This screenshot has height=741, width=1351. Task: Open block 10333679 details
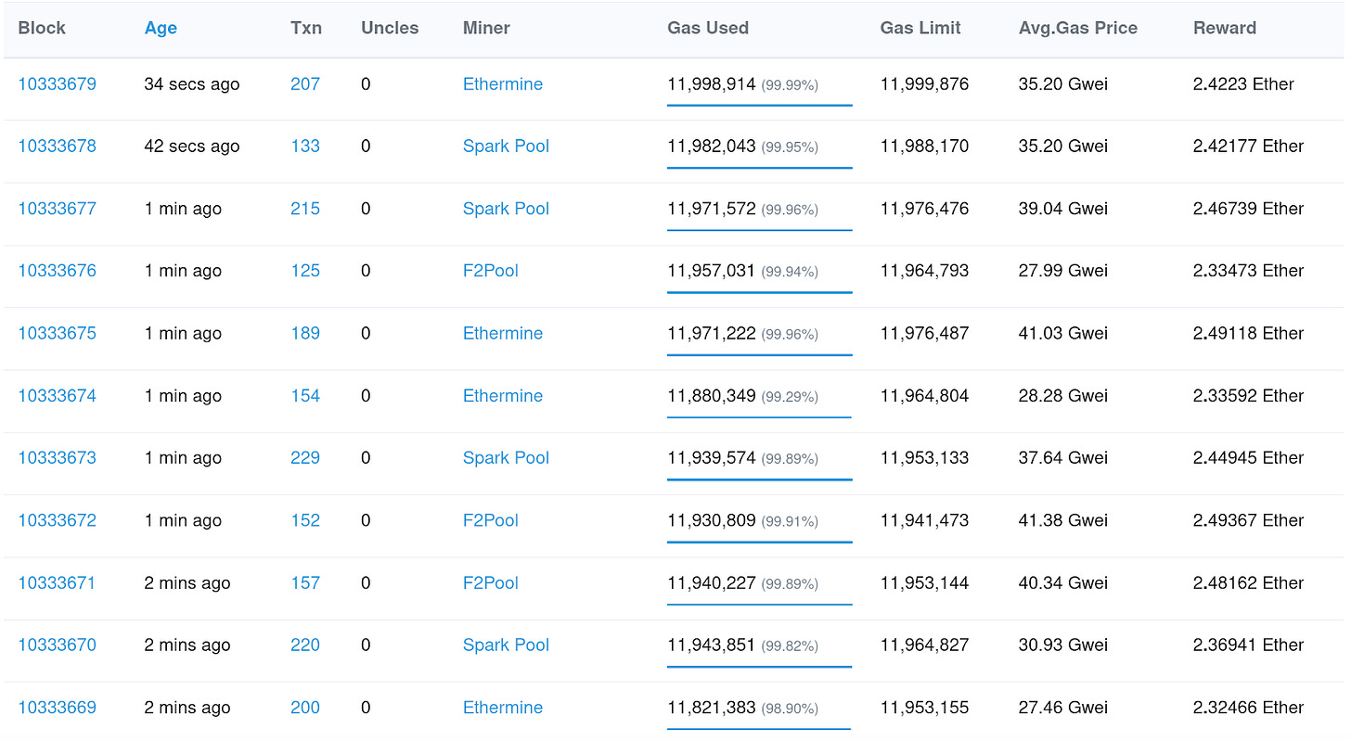57,84
